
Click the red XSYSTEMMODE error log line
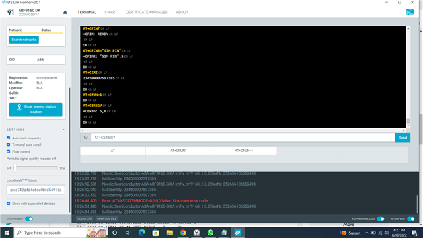[155, 201]
